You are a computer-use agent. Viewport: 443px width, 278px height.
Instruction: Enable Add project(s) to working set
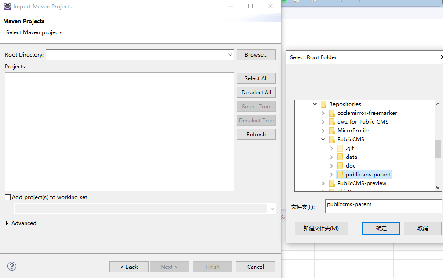[x=7, y=197]
